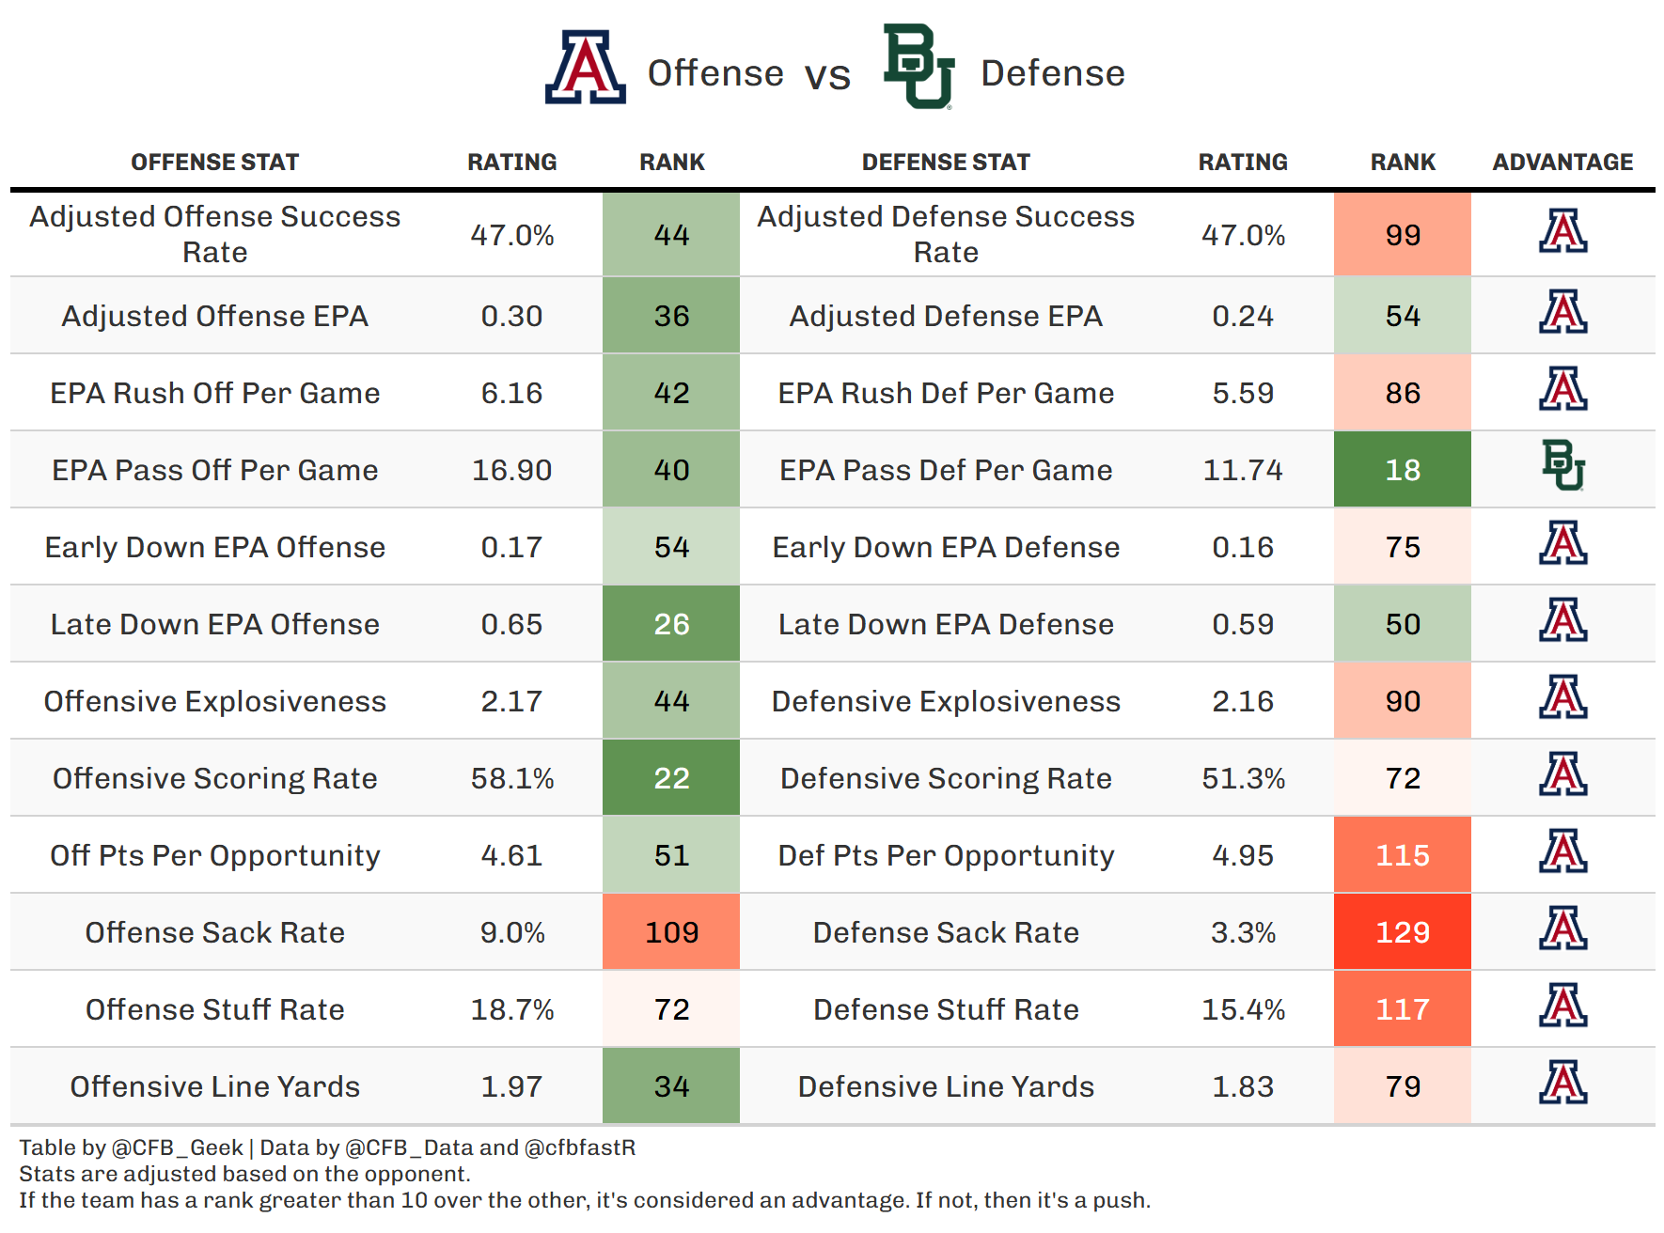Click Arizona advantage logo in Line Yards row
Viewport: 1664px width, 1233px height.
pos(1562,1083)
